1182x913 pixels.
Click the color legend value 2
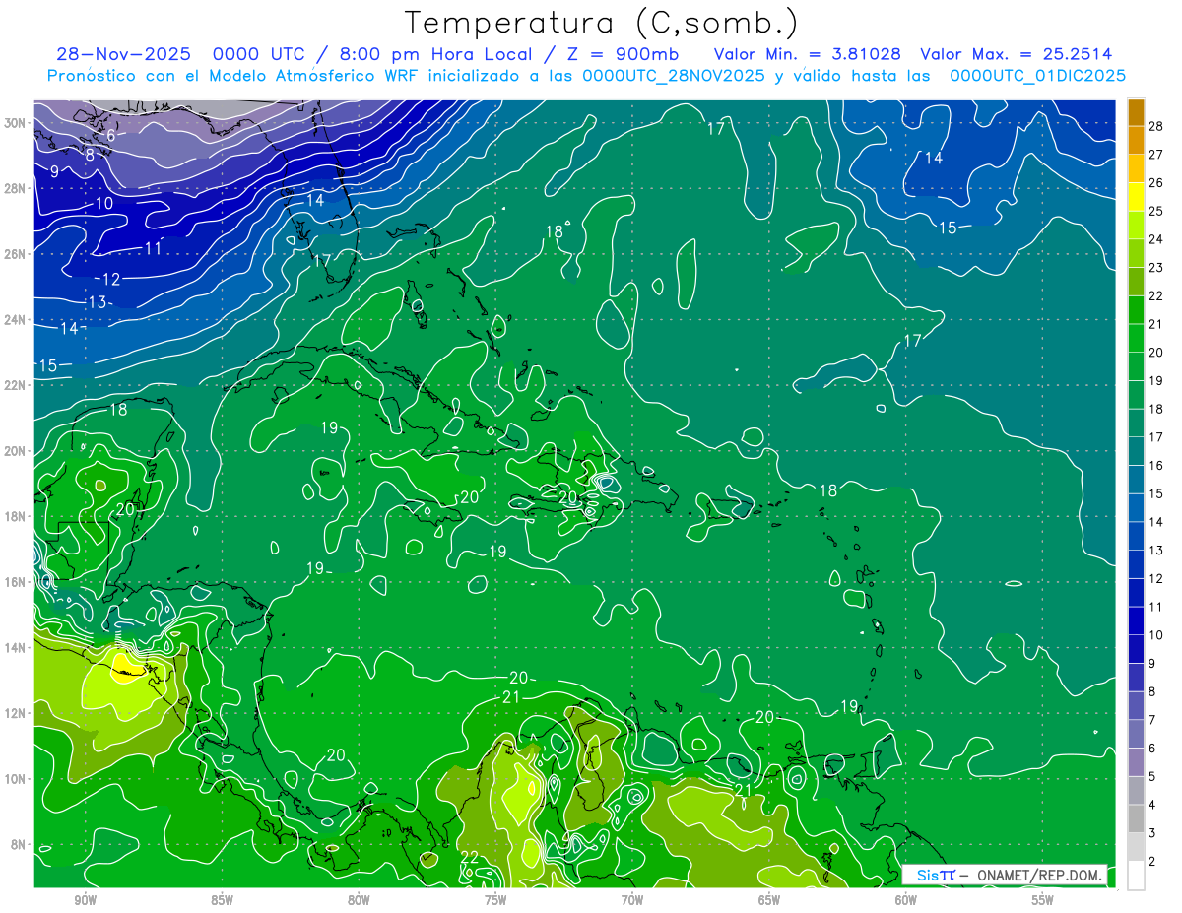1152,862
